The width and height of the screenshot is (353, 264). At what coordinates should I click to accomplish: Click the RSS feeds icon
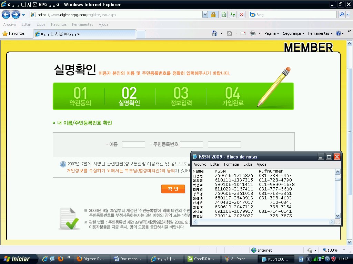point(229,34)
